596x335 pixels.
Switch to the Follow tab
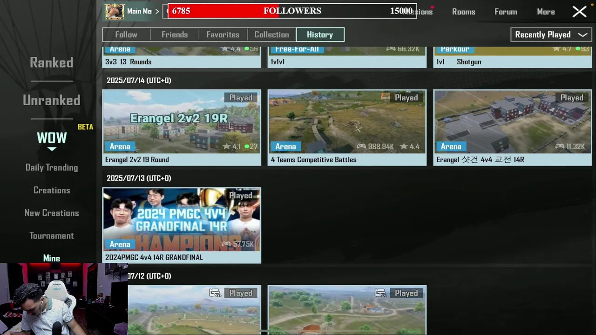tap(126, 34)
